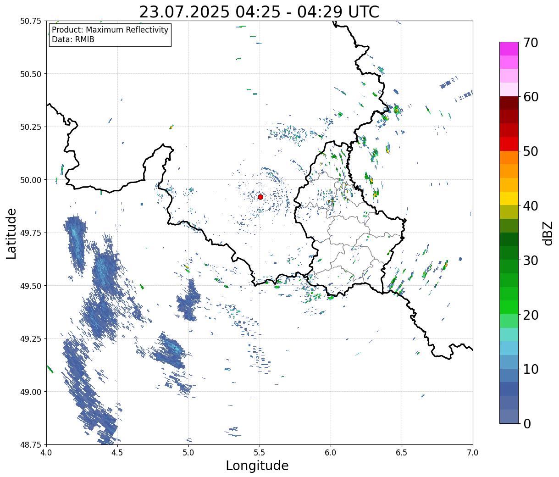
Task: Click the latitude tick label 49.00
Action: pyautogui.click(x=31, y=392)
